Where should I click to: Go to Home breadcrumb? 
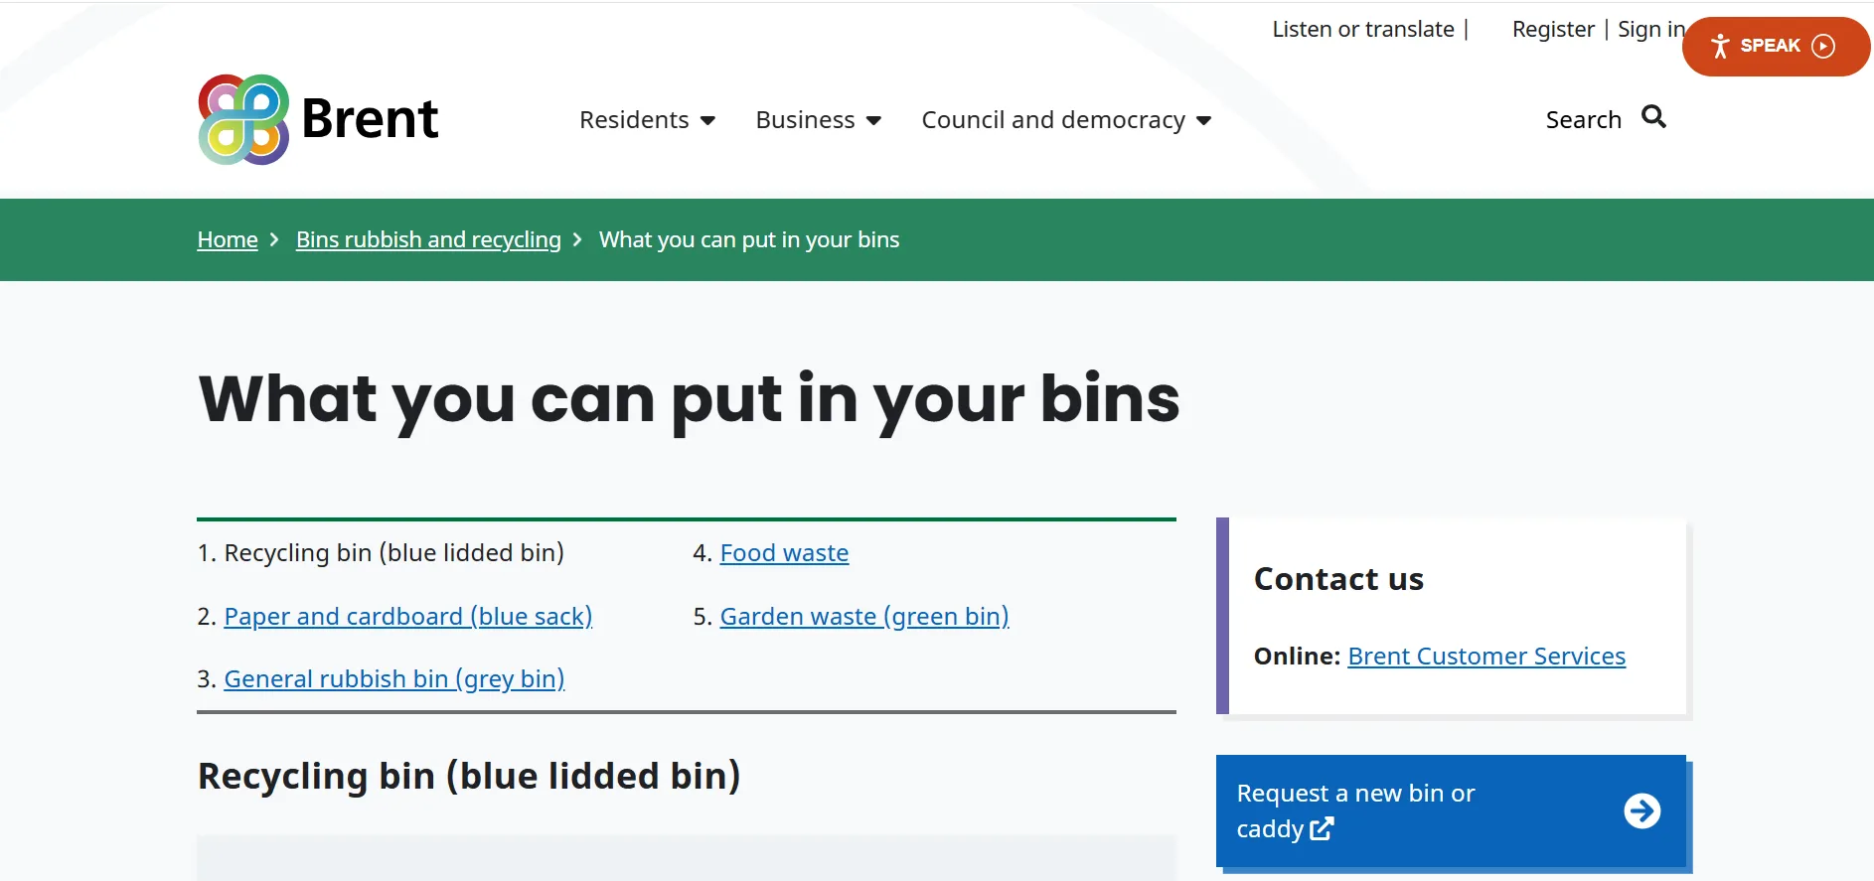pyautogui.click(x=228, y=240)
